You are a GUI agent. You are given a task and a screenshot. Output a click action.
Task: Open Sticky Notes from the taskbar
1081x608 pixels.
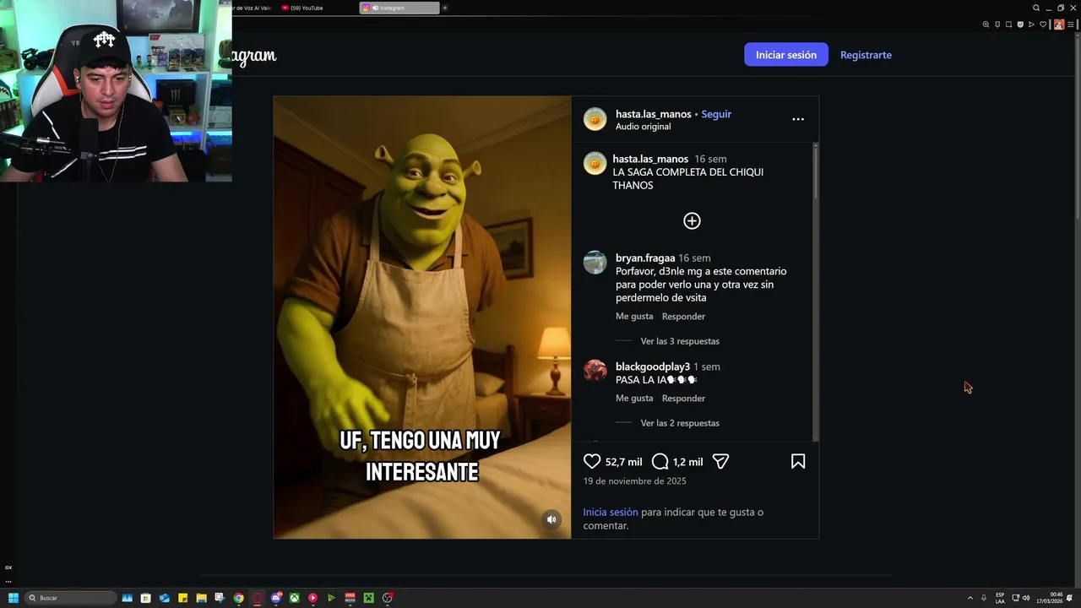pos(182,598)
